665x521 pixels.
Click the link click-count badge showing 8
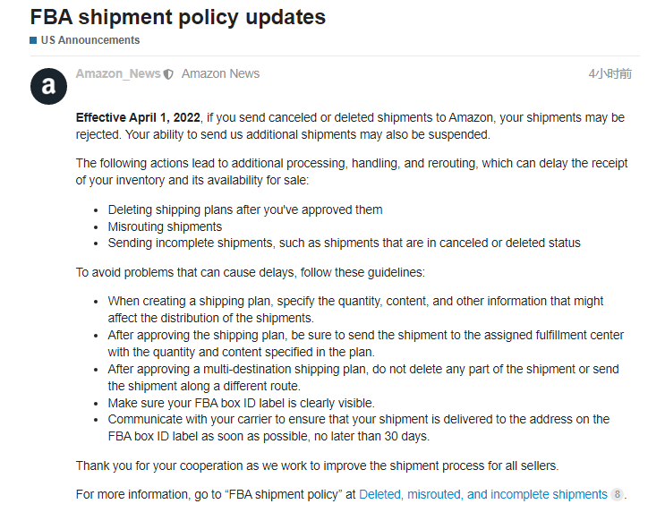617,494
